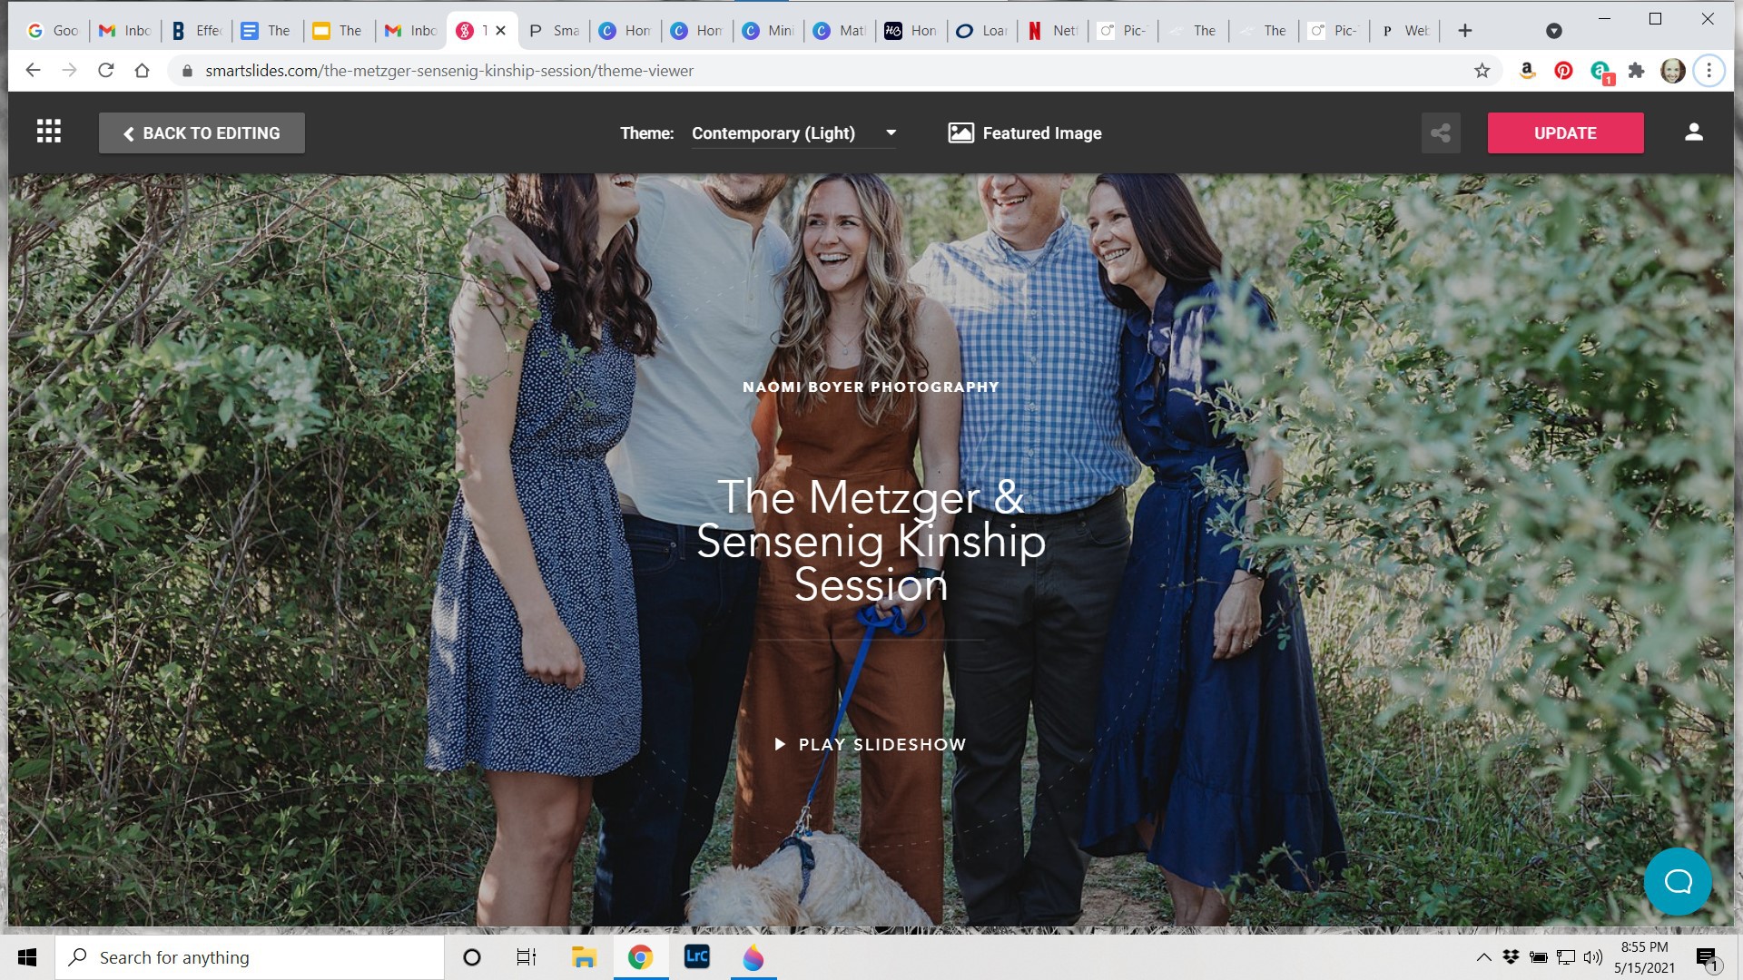Click the Back to Editing button
This screenshot has height=980, width=1743.
202,133
